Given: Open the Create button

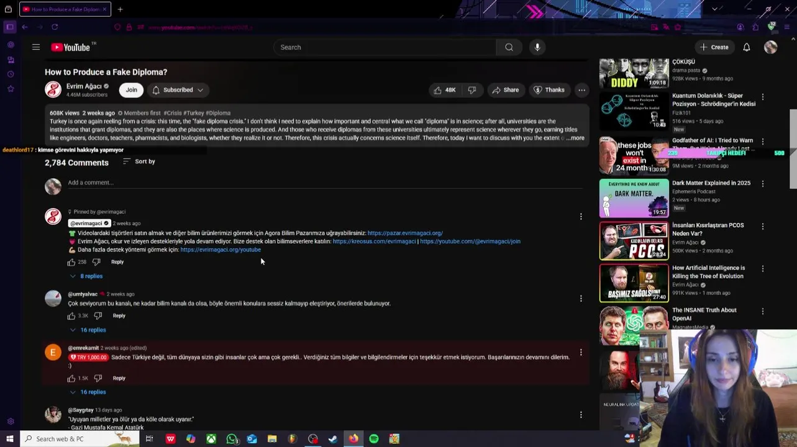Looking at the screenshot, I should coord(714,47).
